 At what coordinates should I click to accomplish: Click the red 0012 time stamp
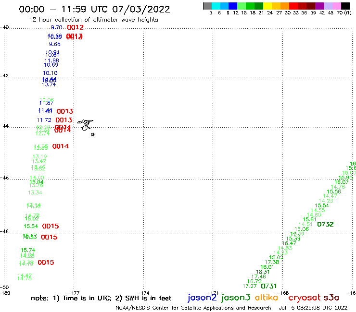pos(76,27)
